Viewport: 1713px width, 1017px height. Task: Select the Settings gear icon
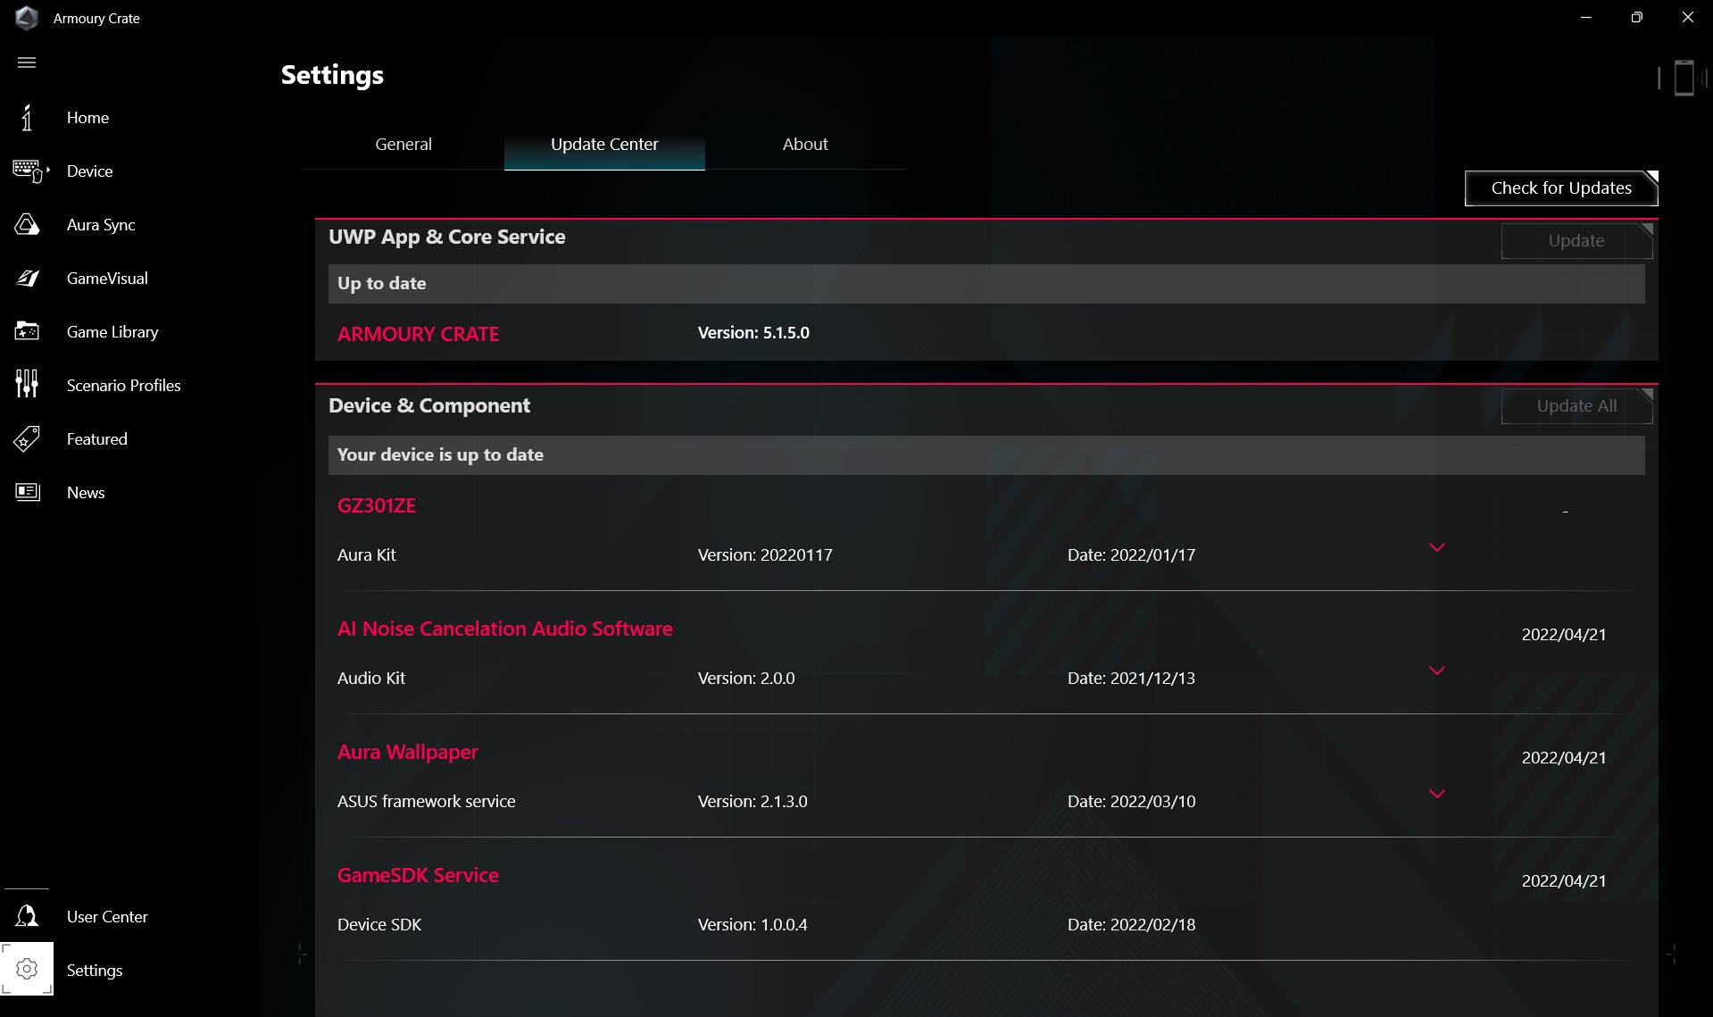coord(27,969)
